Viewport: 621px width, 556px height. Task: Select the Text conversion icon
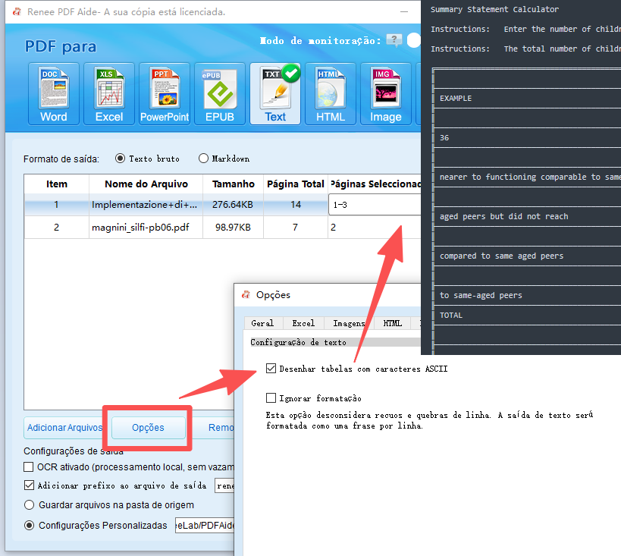pos(274,91)
